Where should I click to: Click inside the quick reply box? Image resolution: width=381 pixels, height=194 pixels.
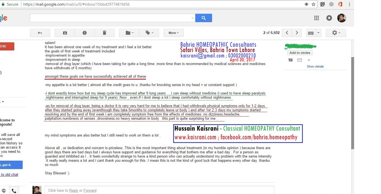[159, 190]
